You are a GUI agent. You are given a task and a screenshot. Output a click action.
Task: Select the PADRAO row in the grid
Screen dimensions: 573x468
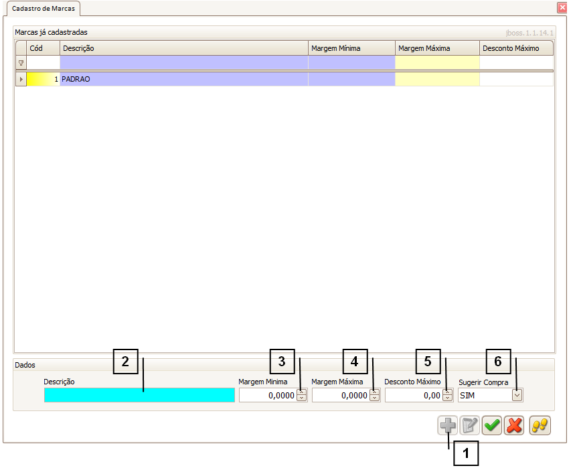point(183,79)
